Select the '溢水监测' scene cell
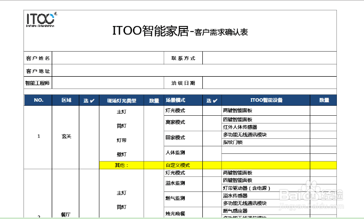The height and width of the screenshot is (219, 364). [183, 184]
